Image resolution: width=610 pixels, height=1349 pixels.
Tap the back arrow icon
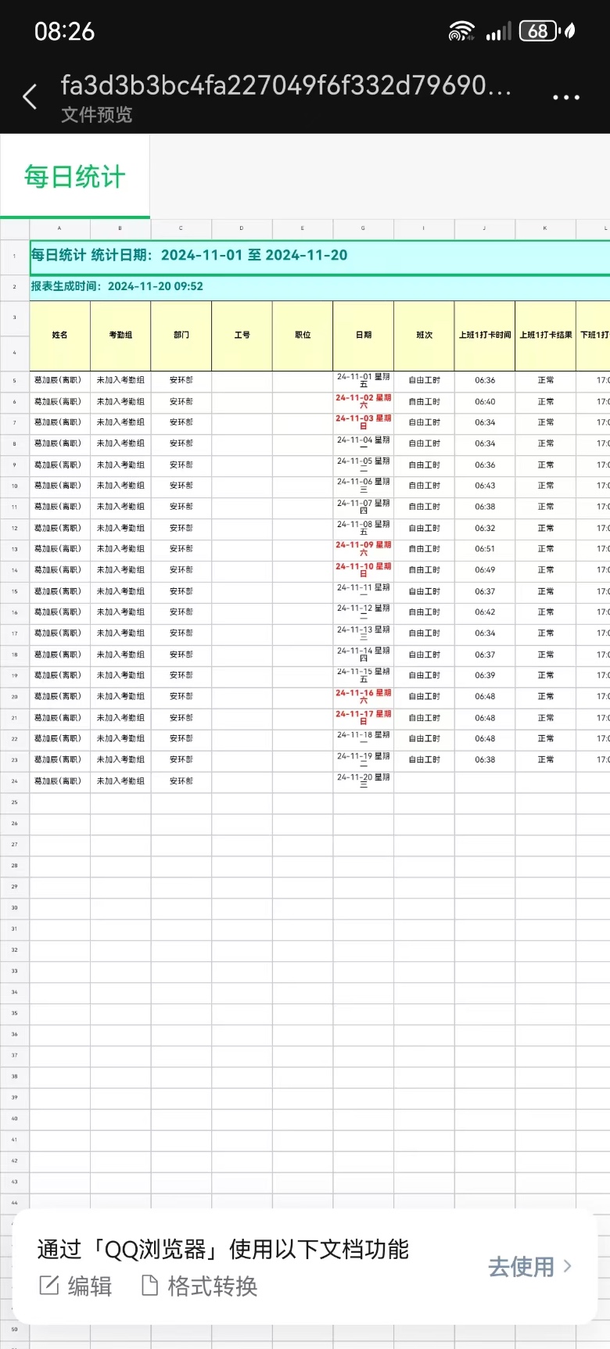coord(30,97)
